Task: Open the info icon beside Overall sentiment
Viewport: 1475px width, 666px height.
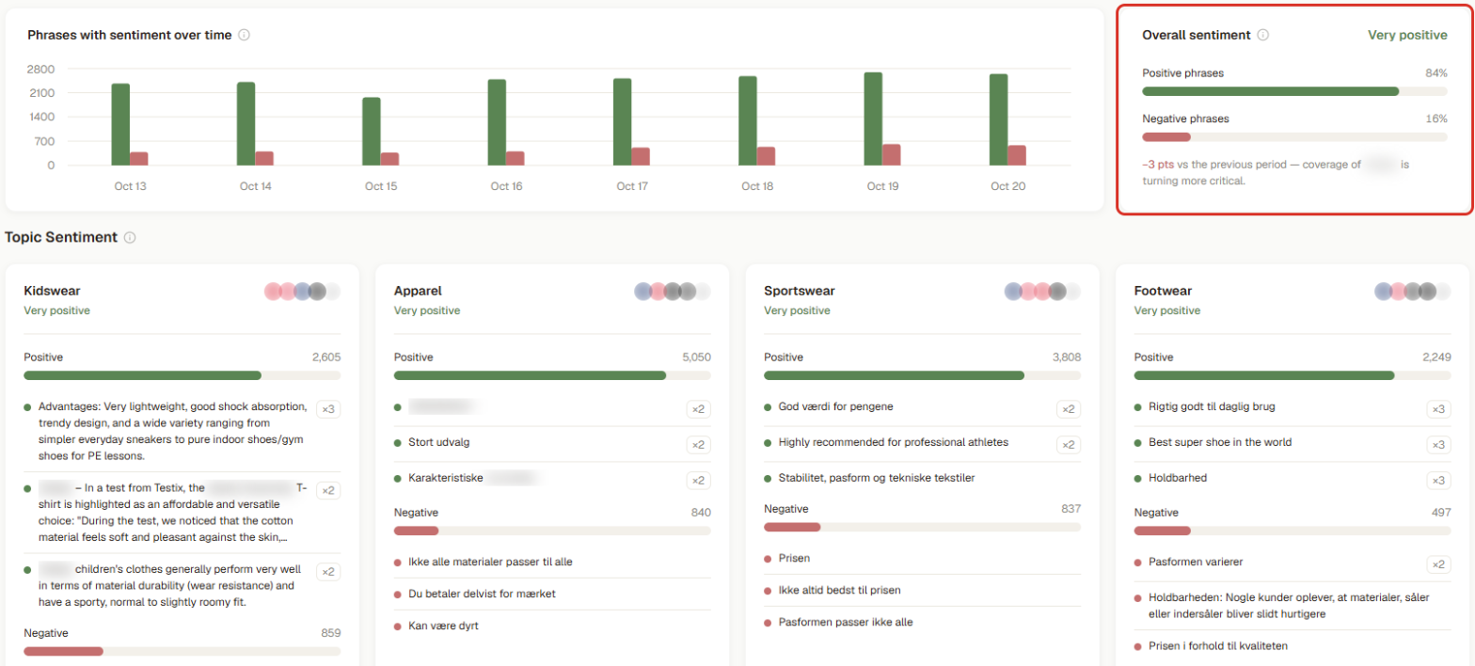Action: point(1263,35)
